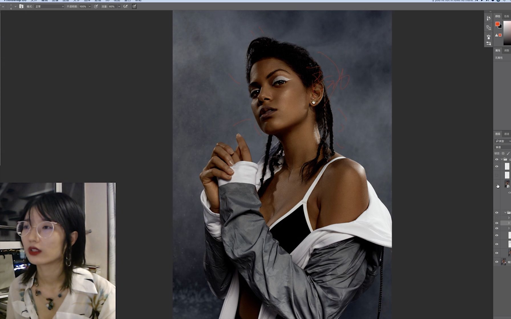Click the top layer group folder icon

coord(505,159)
